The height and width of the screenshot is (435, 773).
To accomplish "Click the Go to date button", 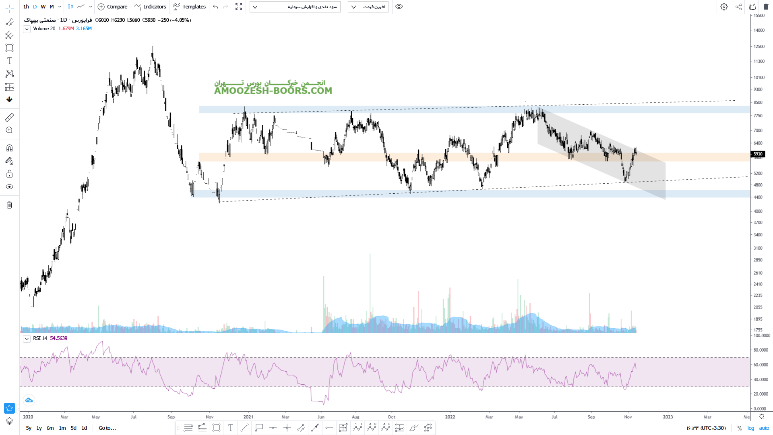I will (x=107, y=428).
